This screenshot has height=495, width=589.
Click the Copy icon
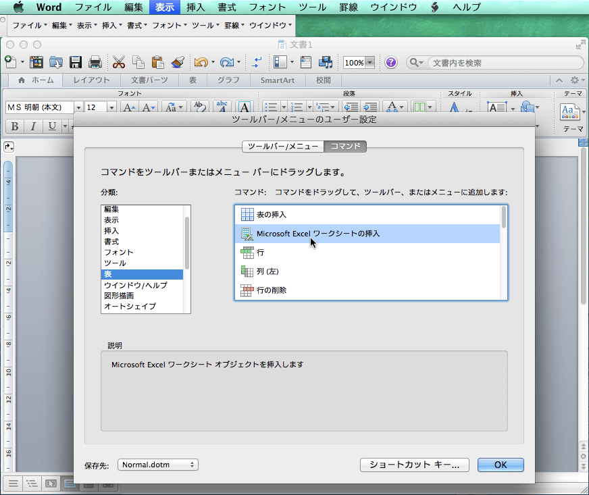(x=138, y=62)
